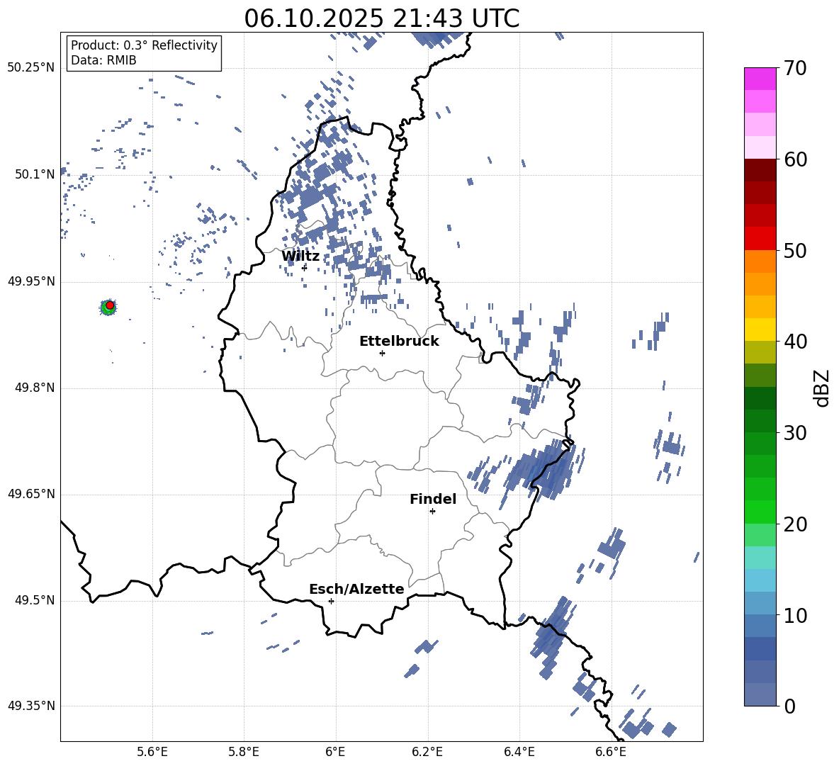This screenshot has height=766, width=839.
Task: Click the 49.8°N latitude label
Action: pyautogui.click(x=35, y=388)
